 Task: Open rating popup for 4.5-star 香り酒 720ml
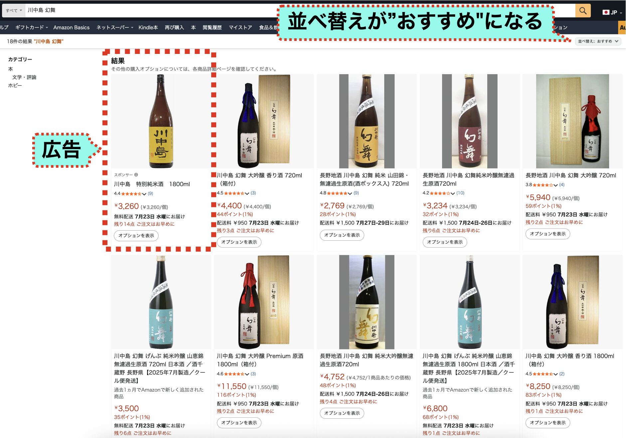(x=247, y=193)
